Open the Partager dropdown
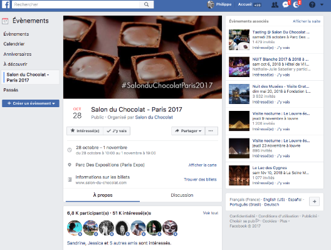This screenshot has height=250, width=331. click(x=188, y=131)
